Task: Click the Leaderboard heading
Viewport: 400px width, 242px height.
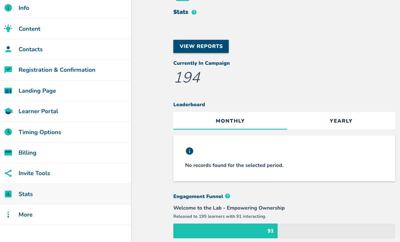Action: click(189, 104)
